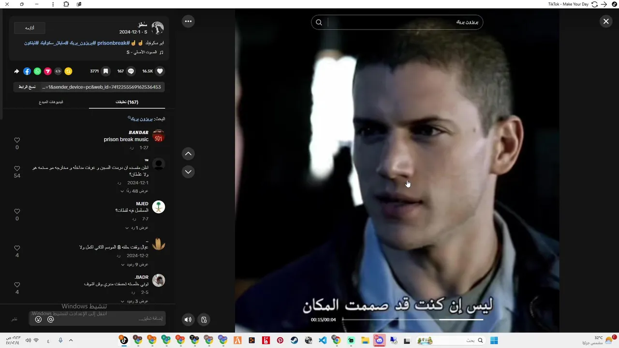Repost video using the yellow repost icon
The image size is (619, 348).
point(68,71)
